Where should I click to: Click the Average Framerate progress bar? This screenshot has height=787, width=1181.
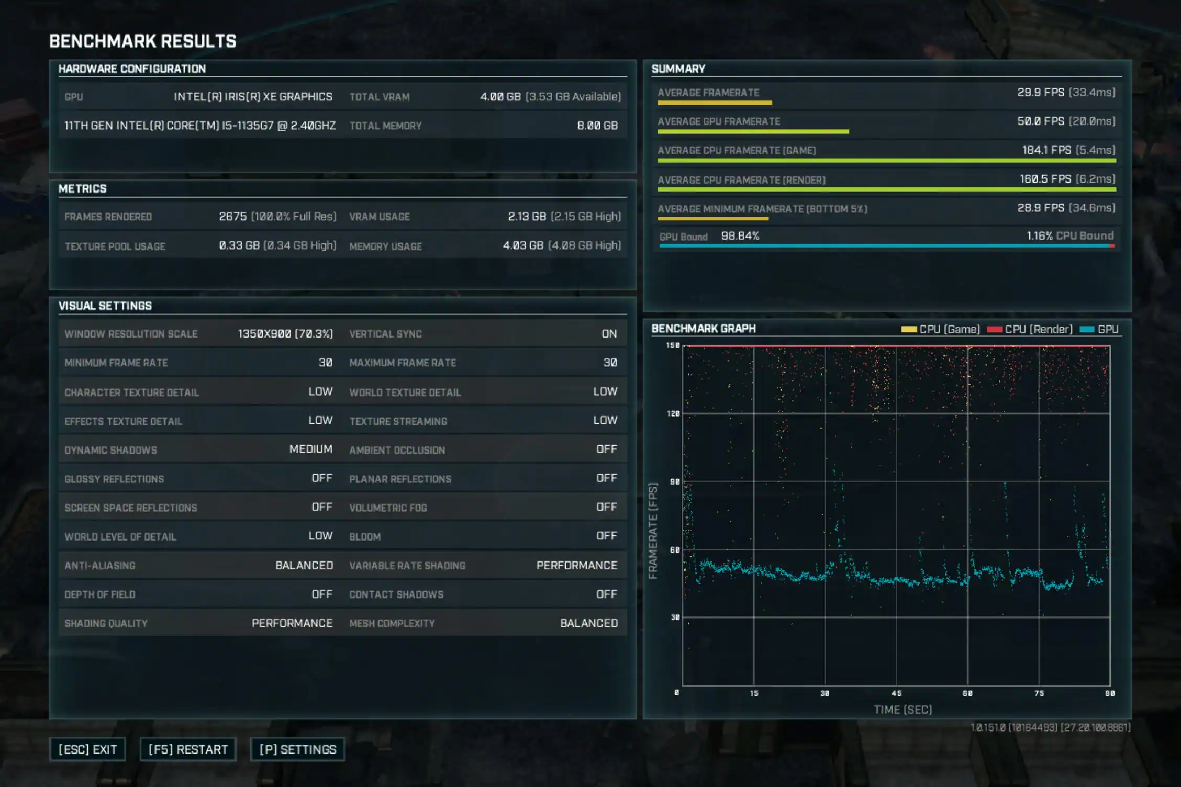715,103
